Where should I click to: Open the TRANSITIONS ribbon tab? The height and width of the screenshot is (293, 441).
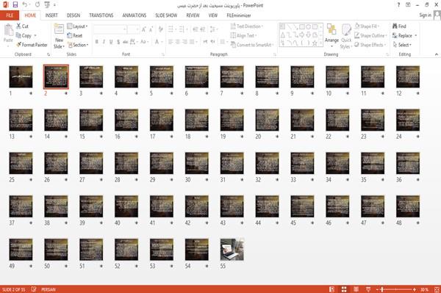tap(101, 15)
